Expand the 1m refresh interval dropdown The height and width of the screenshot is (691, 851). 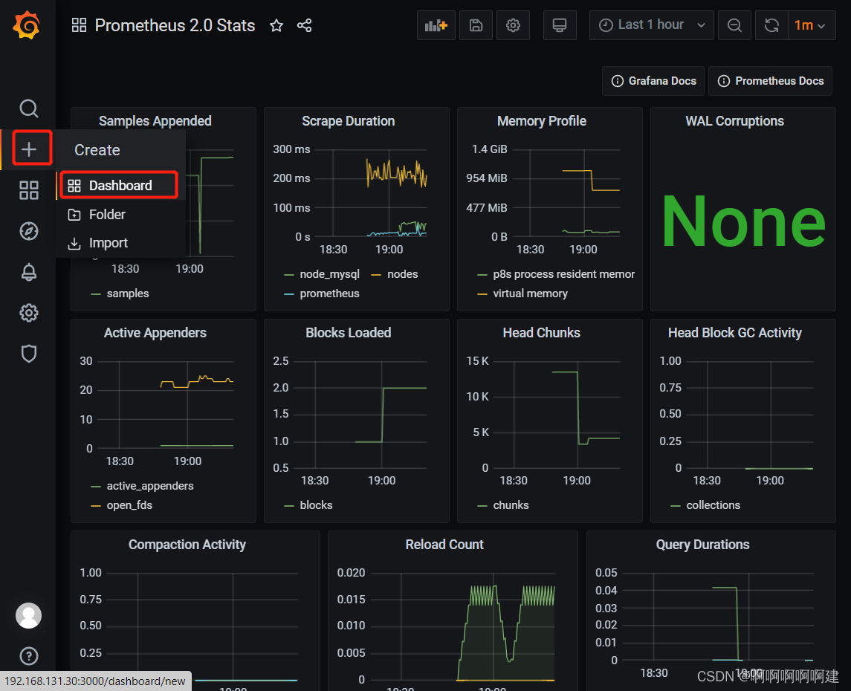(809, 25)
